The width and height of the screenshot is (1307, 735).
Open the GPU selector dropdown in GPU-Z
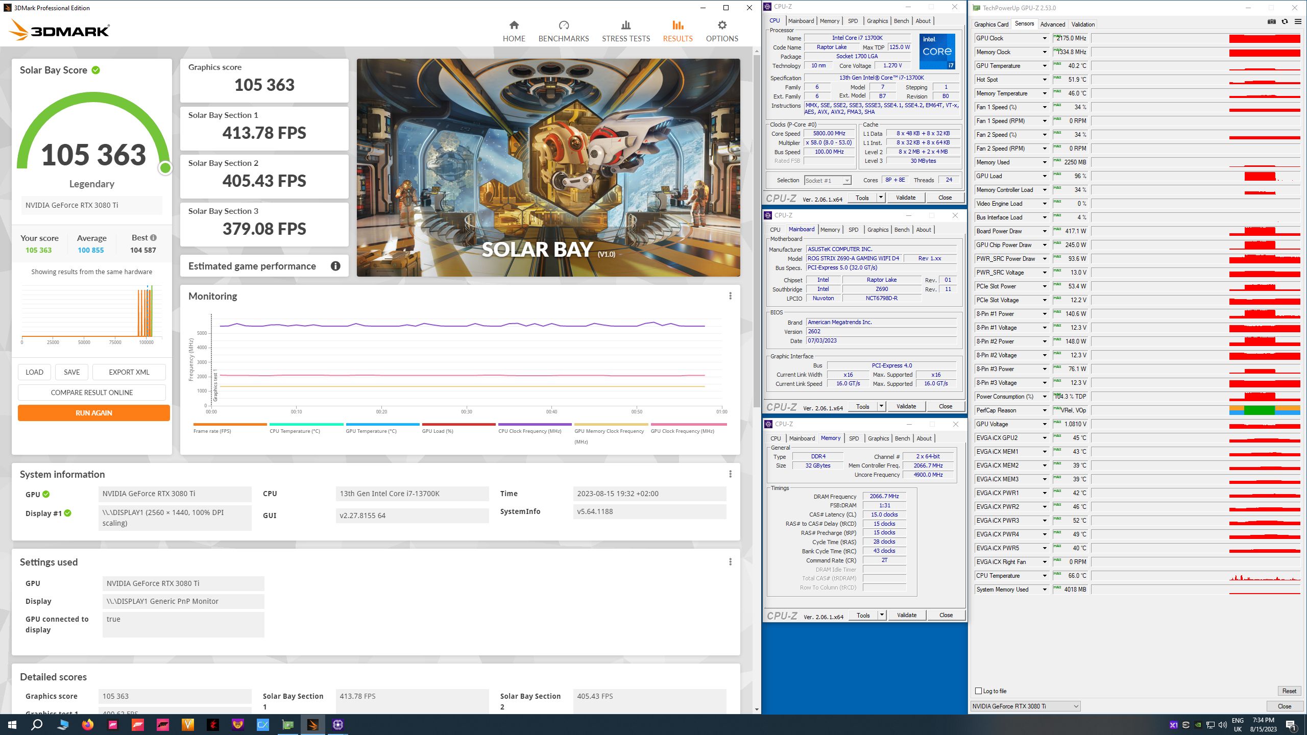click(1025, 706)
